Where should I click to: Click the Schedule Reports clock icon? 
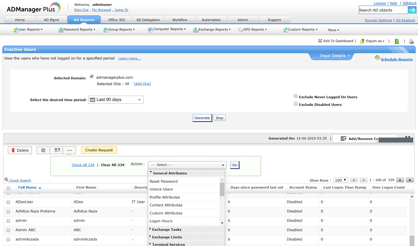click(x=377, y=58)
